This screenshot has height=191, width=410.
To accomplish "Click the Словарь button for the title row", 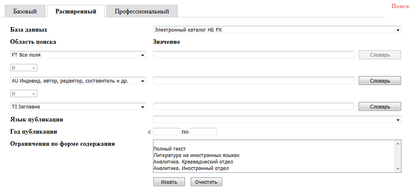I will point(380,107).
